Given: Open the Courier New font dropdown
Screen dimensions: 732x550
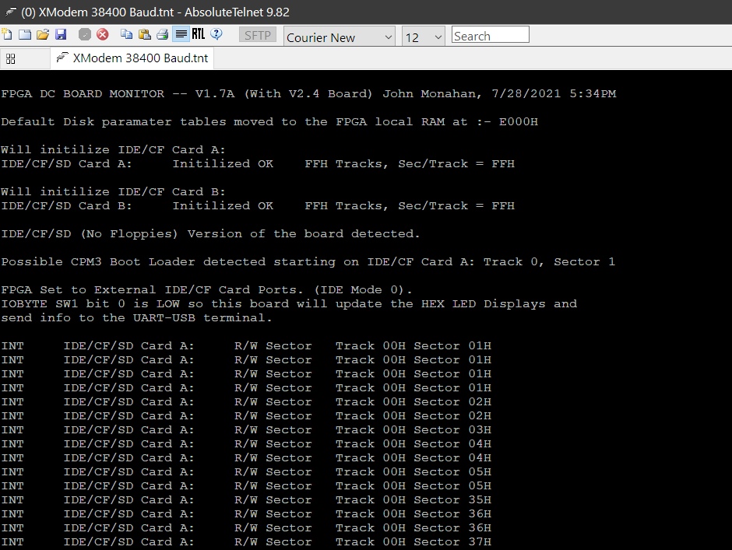Looking at the screenshot, I should [x=340, y=37].
